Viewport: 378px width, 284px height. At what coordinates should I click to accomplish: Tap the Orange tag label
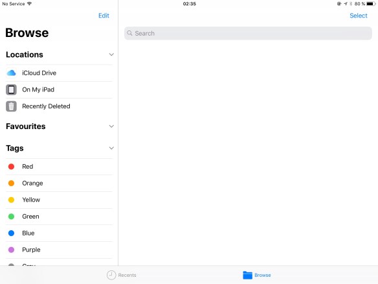[x=32, y=183]
